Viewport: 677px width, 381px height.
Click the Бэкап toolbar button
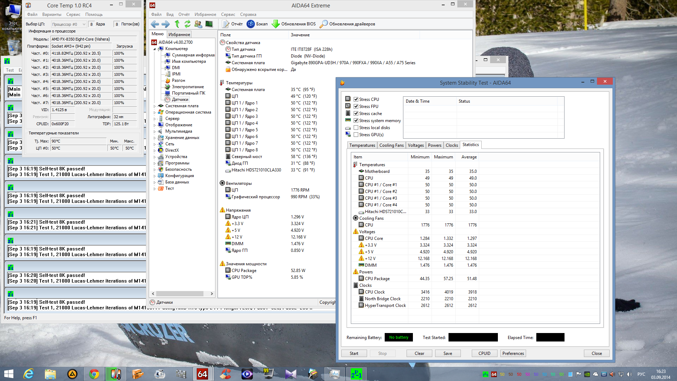point(257,24)
